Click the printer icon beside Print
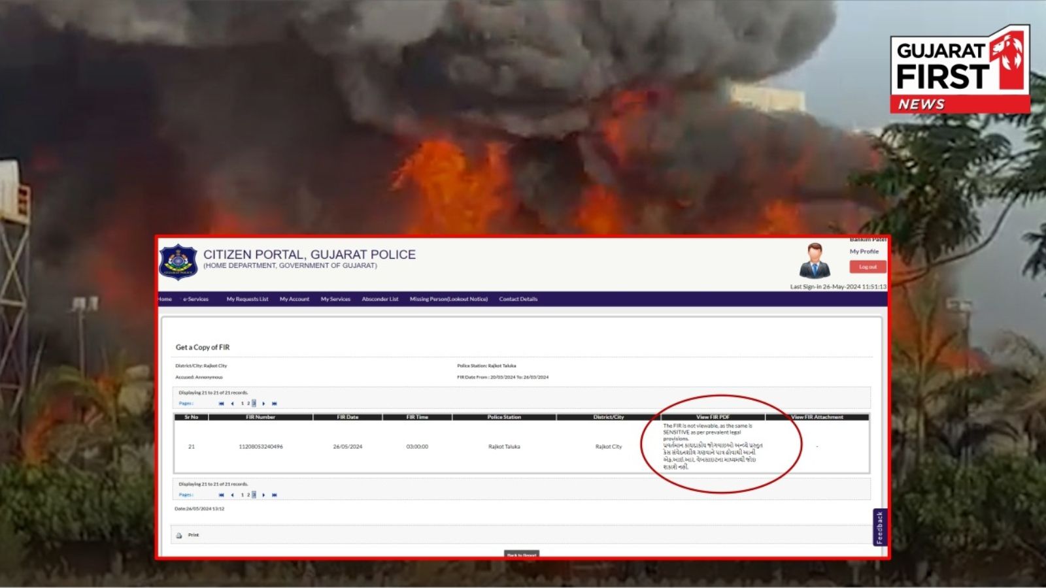1046x588 pixels. point(179,535)
